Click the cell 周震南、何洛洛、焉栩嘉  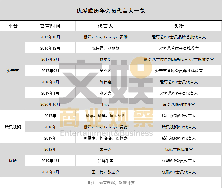click(106, 138)
